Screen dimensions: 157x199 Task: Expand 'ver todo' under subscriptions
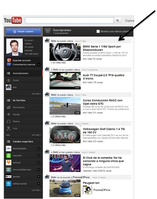coord(36,94)
